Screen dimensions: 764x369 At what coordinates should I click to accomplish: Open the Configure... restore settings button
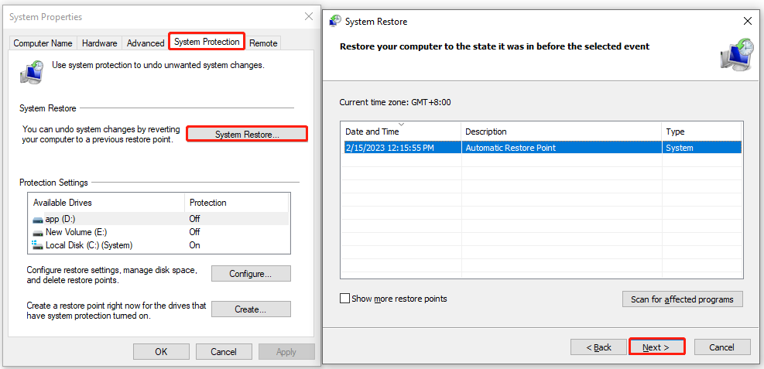point(251,274)
